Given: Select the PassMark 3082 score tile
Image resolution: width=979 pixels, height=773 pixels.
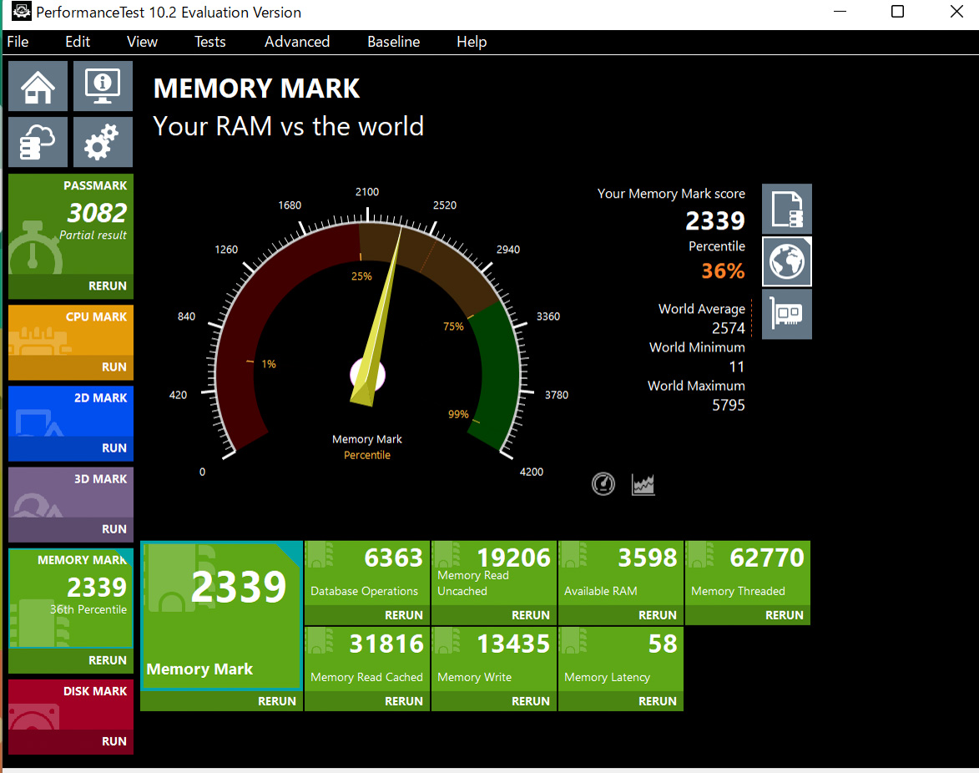Looking at the screenshot, I should 71,225.
